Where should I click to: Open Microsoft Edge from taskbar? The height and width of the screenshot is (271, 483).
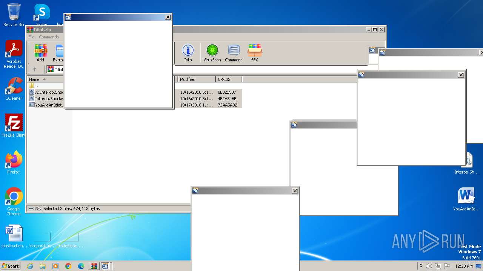pos(81,266)
